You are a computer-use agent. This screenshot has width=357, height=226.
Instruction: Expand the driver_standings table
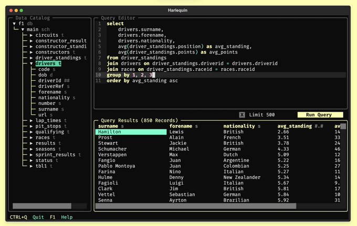click(31, 58)
